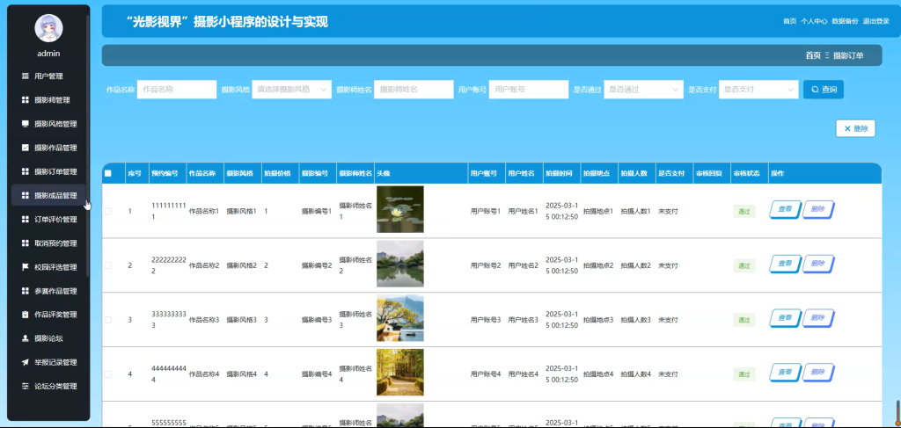The height and width of the screenshot is (428, 901).
Task: Click the breadcrumb separator icon
Action: (x=827, y=55)
